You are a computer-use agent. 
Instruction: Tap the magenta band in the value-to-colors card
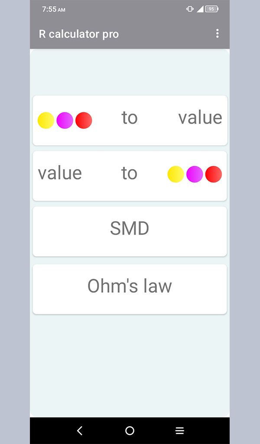(194, 174)
